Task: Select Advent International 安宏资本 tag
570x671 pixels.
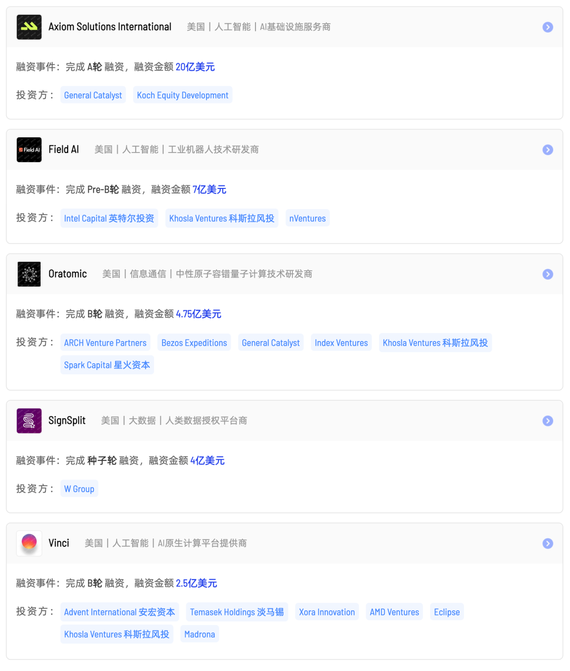Action: click(x=120, y=612)
